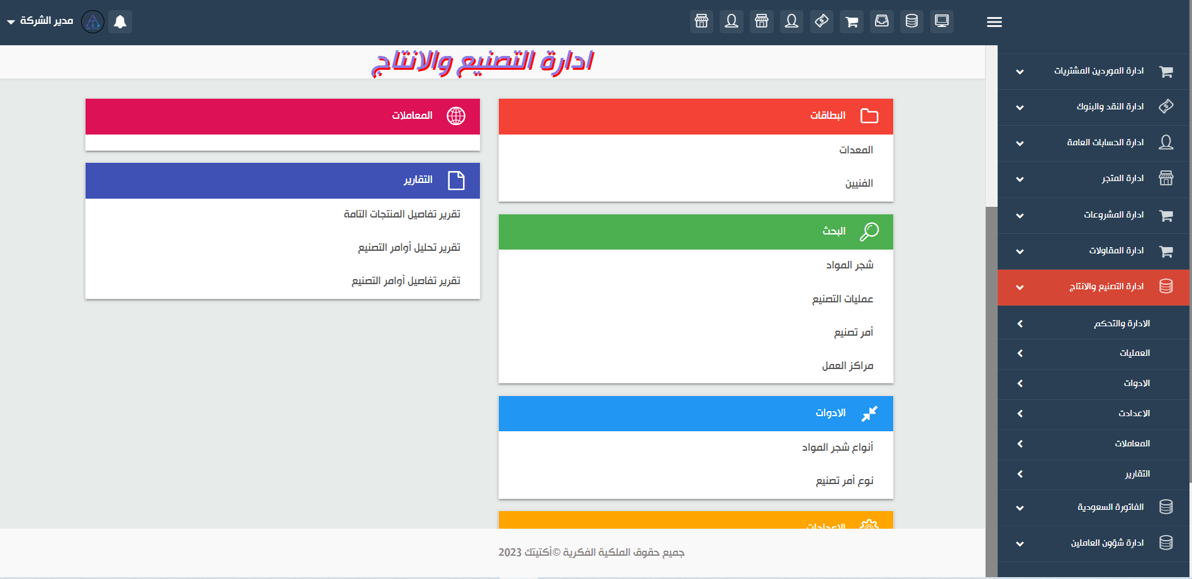Click the cart icon beside ادارة المقاولات
Image resolution: width=1192 pixels, height=579 pixels.
pyautogui.click(x=1166, y=251)
